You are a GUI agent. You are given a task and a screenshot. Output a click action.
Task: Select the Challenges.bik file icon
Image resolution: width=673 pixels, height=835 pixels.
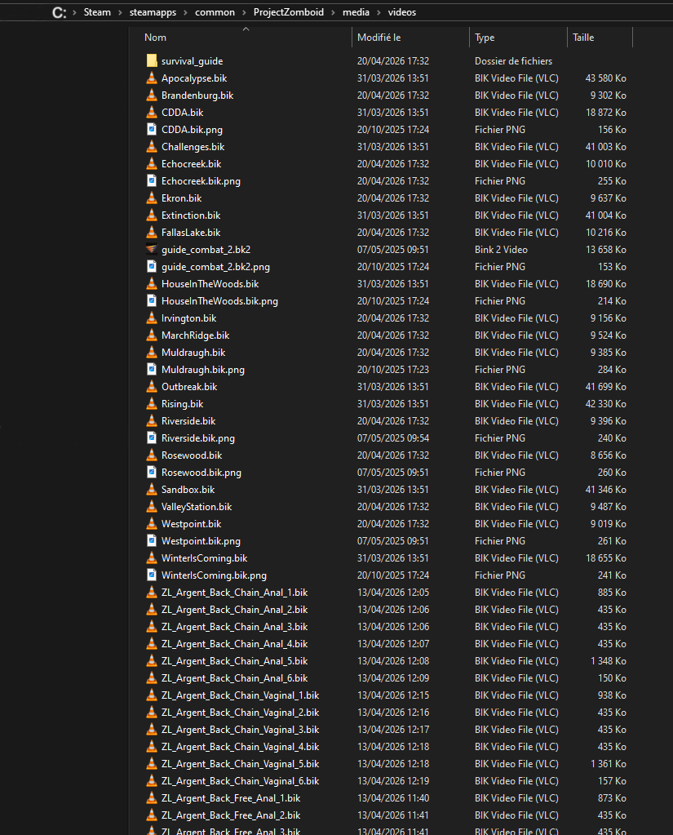[152, 146]
